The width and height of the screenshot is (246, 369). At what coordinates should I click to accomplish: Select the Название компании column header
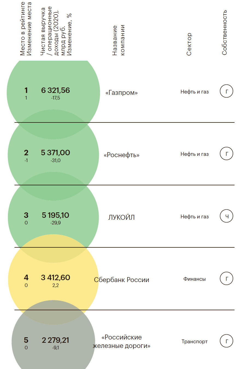118,40
